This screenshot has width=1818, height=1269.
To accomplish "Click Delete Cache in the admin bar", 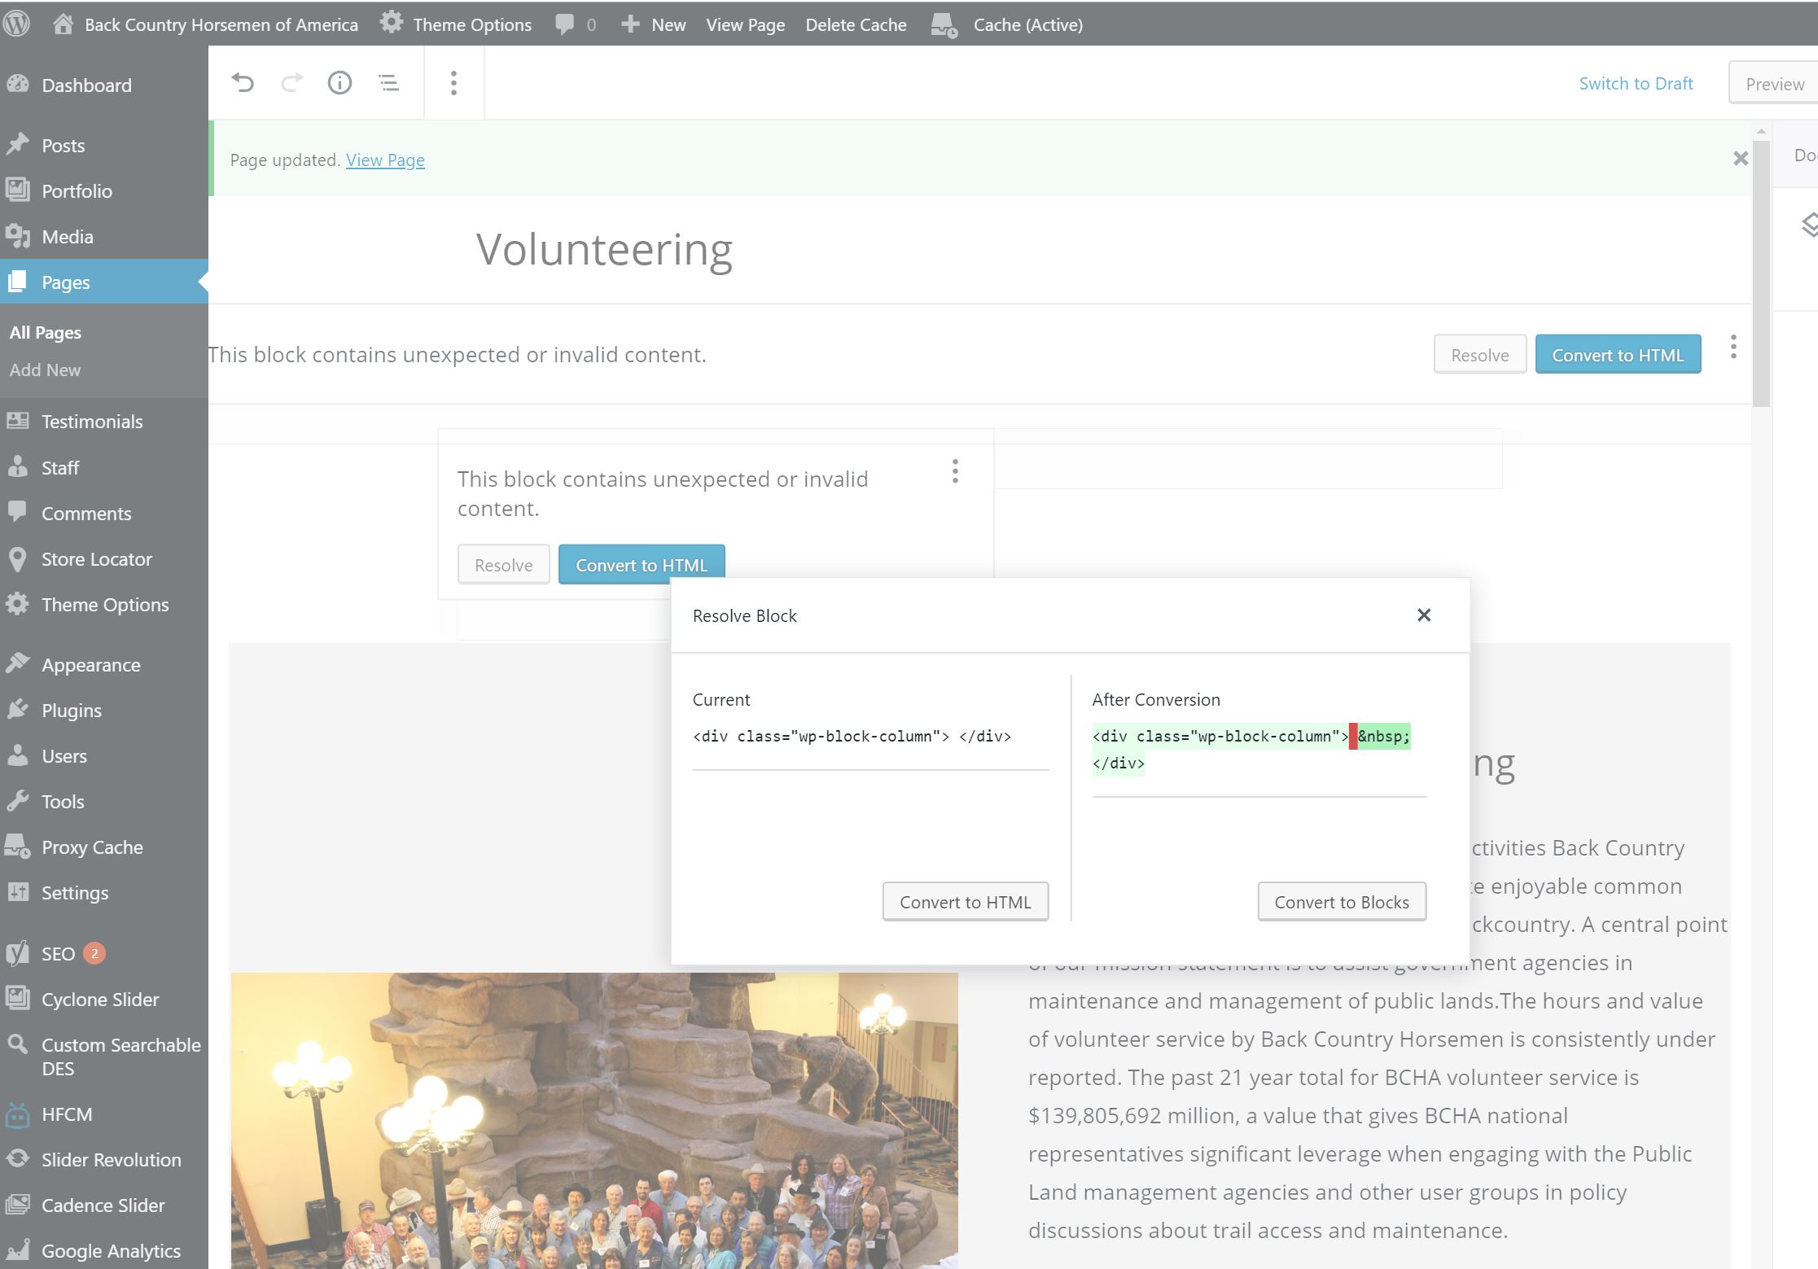I will point(856,24).
